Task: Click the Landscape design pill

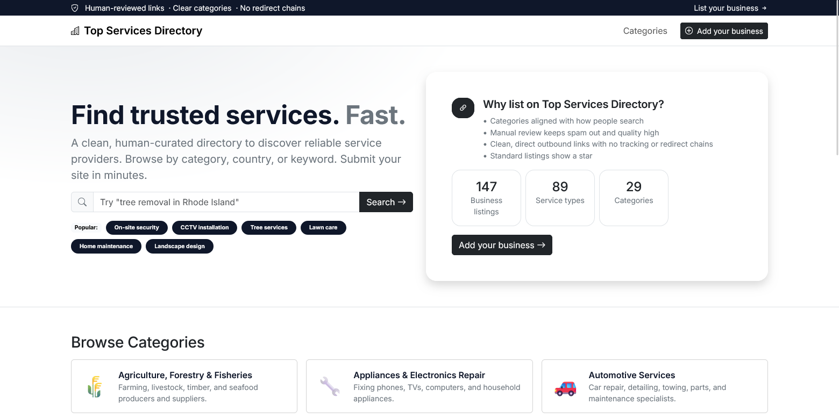Action: (180, 246)
